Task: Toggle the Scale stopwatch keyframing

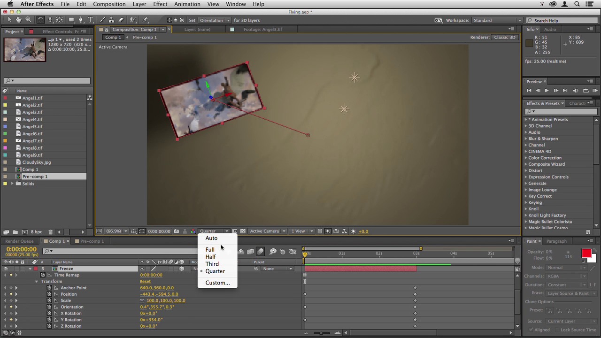Action: click(49, 300)
